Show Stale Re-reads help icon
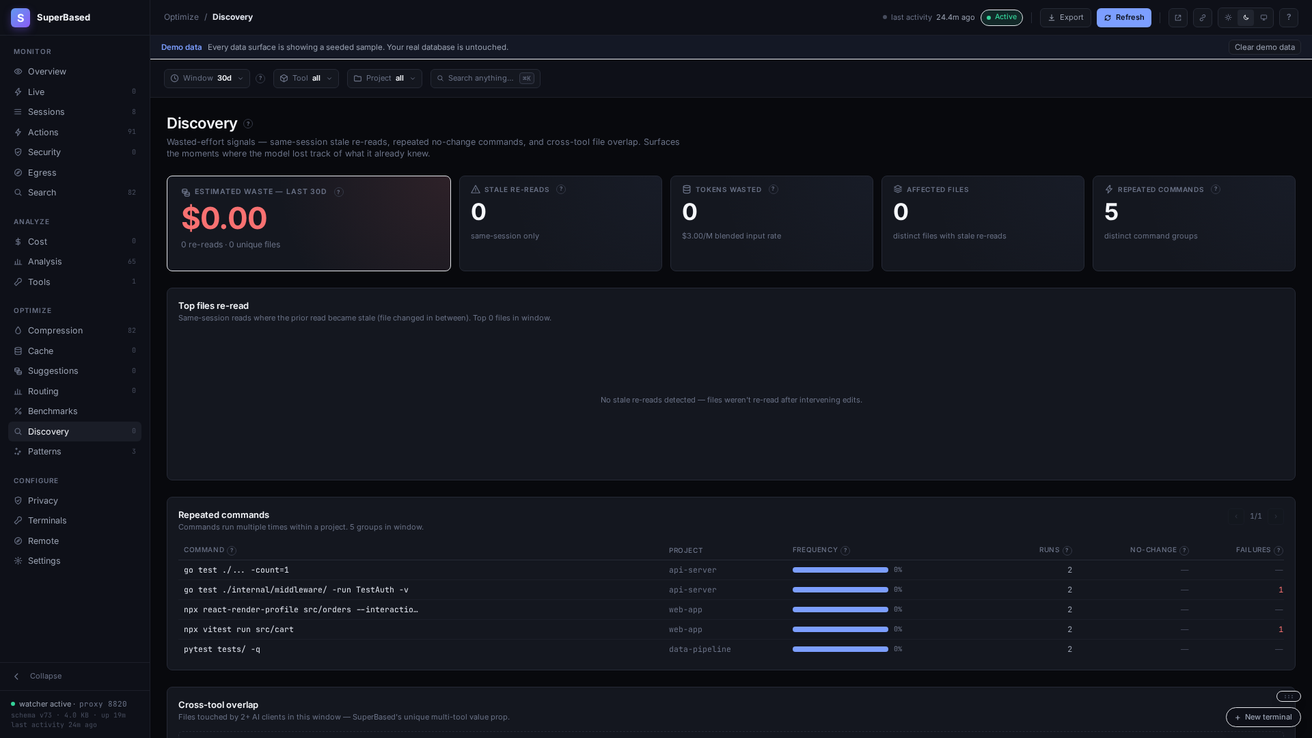1312x738 pixels. click(560, 189)
